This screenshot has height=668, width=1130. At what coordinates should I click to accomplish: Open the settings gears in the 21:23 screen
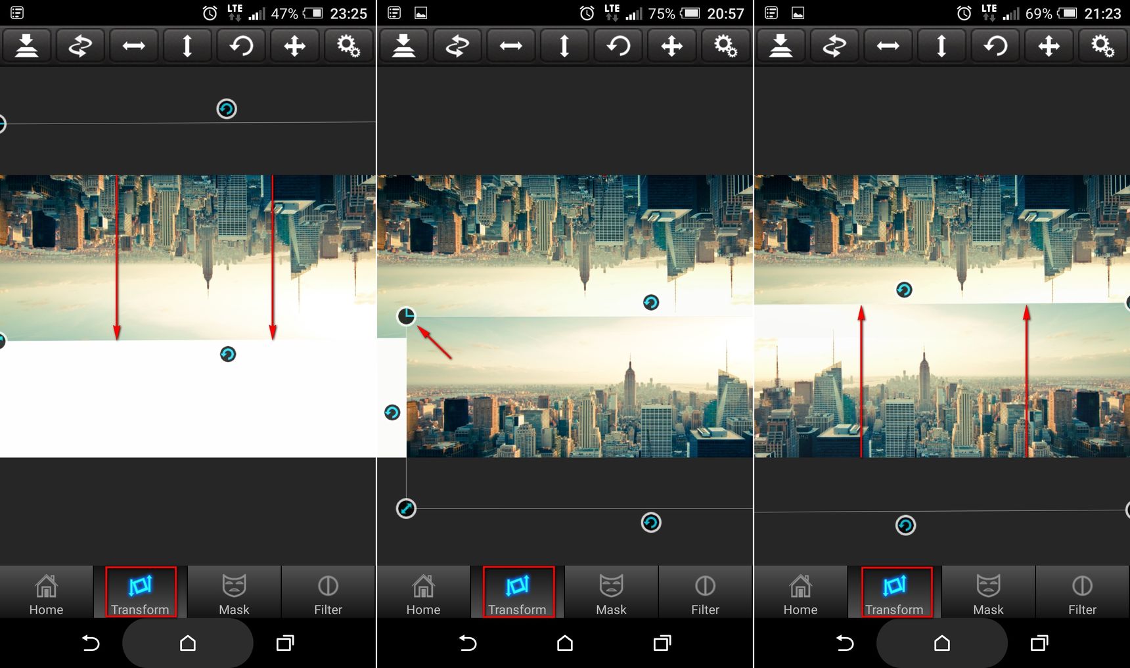[1102, 46]
